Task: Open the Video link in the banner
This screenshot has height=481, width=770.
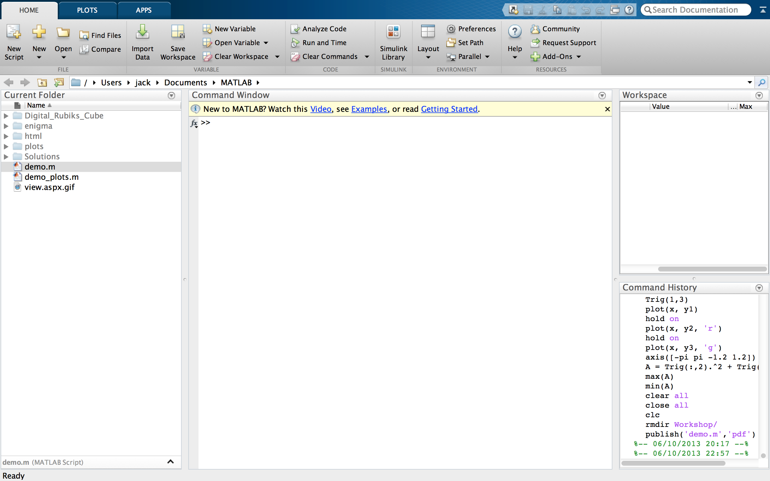Action: tap(321, 109)
